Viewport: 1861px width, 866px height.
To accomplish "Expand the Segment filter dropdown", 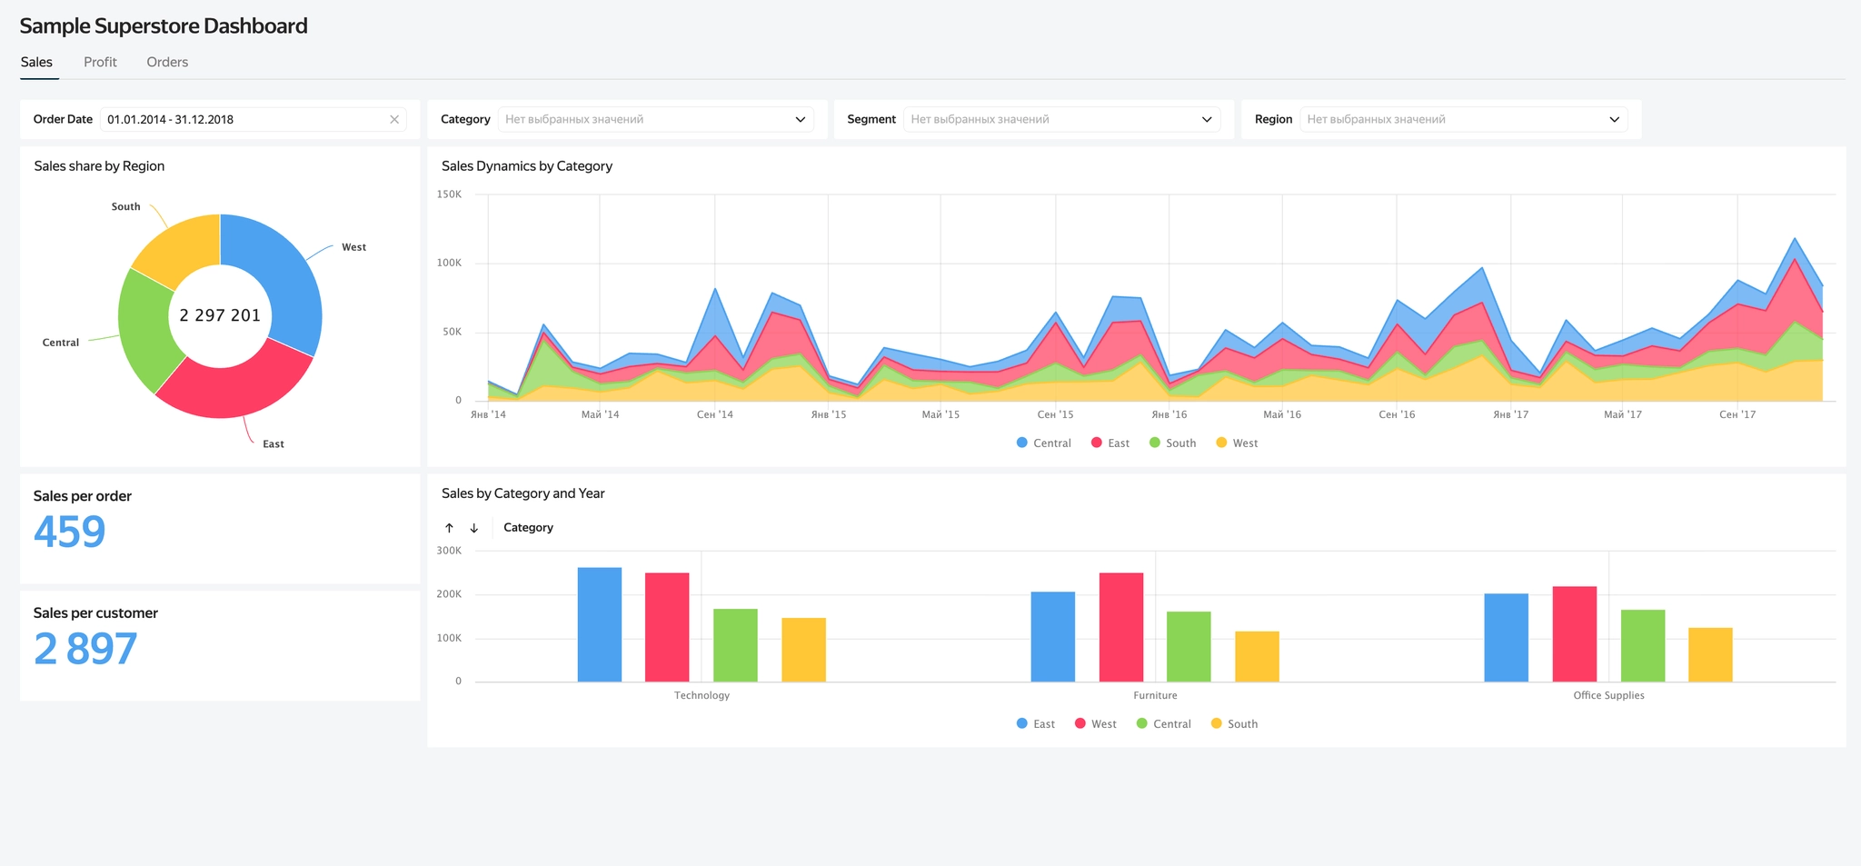I will coord(1061,119).
